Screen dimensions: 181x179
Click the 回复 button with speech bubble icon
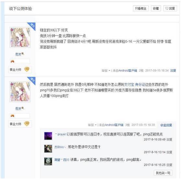click(170, 8)
